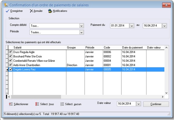Screen dimensions: 174x120
Task: Select the row 'Duss Regula Aigle'
Action: tap(86, 52)
